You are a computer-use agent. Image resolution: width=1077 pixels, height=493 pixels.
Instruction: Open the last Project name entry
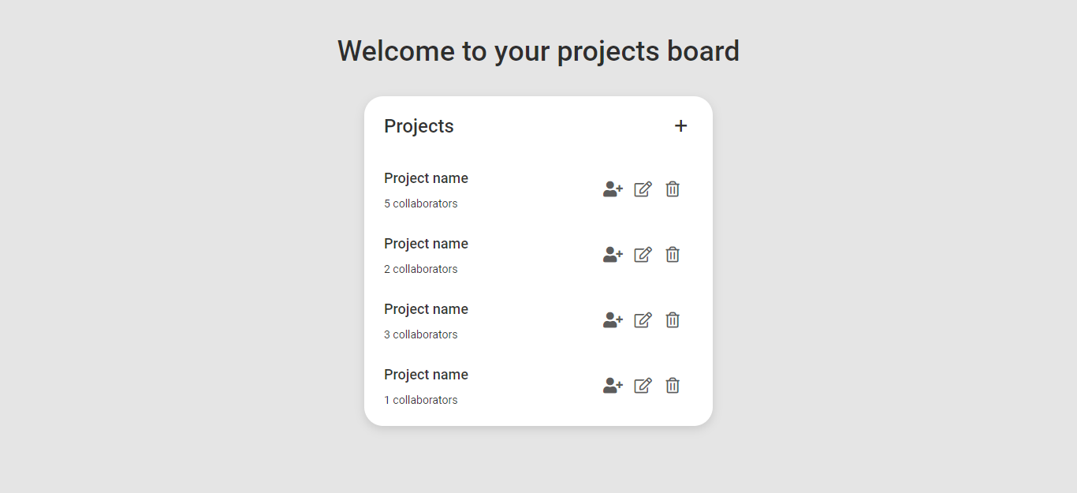[x=426, y=375]
